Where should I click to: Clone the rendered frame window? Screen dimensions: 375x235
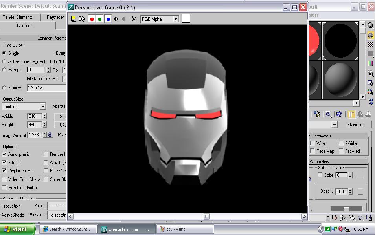point(81,19)
